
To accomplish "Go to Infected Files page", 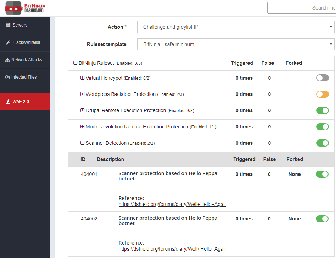I will tap(25, 77).
